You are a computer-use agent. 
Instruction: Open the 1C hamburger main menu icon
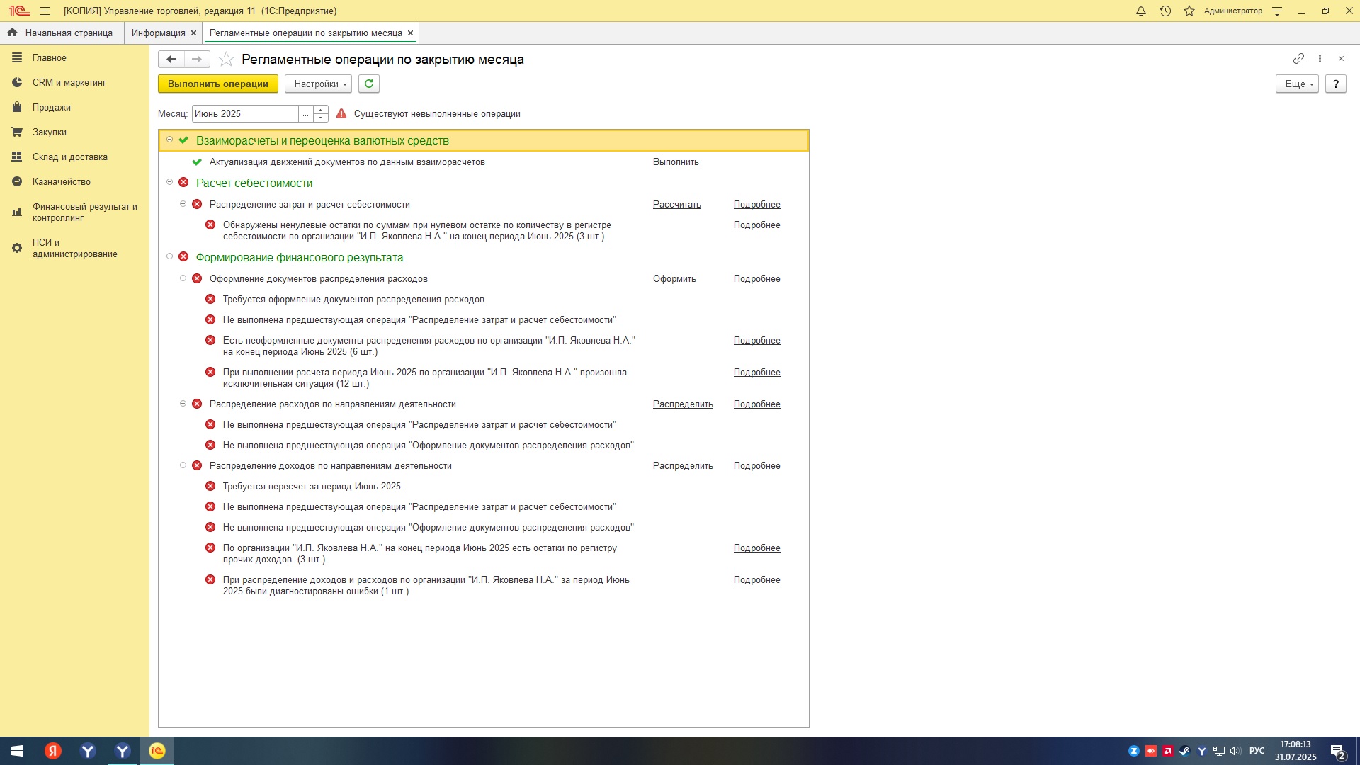point(45,11)
